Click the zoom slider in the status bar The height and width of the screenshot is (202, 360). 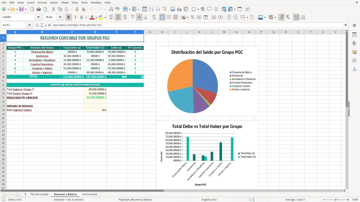pyautogui.click(x=336, y=200)
